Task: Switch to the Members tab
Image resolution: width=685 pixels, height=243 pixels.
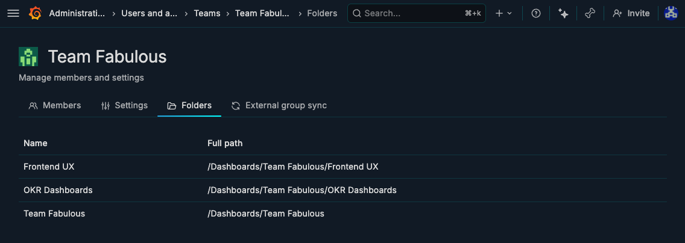Action: 55,105
